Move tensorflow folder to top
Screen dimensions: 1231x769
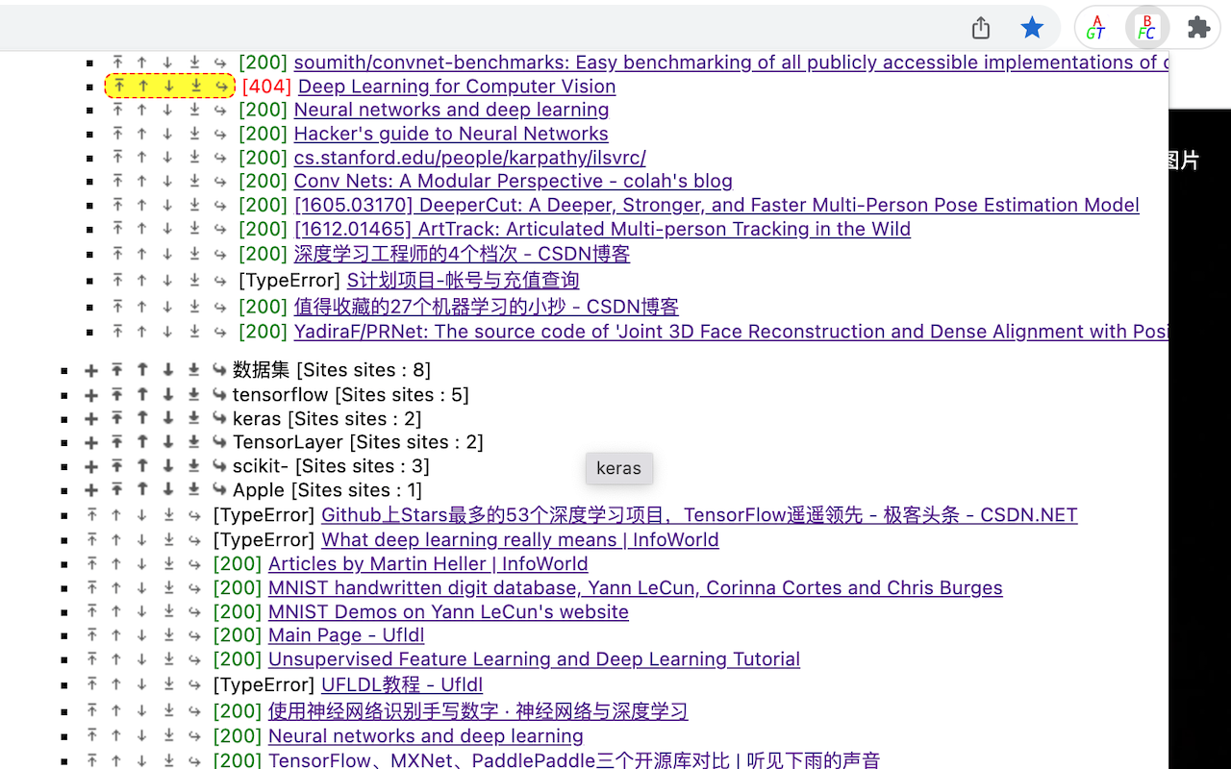tap(116, 395)
